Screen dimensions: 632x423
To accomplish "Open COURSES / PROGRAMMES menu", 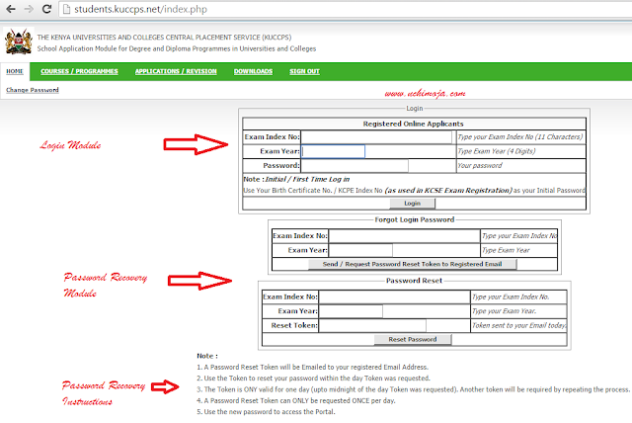I will (x=79, y=71).
